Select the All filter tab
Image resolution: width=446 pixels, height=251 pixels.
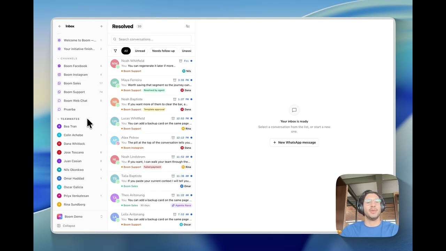(x=126, y=51)
